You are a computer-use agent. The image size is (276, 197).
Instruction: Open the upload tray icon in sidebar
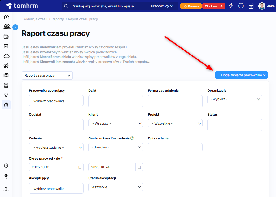click(x=6, y=189)
